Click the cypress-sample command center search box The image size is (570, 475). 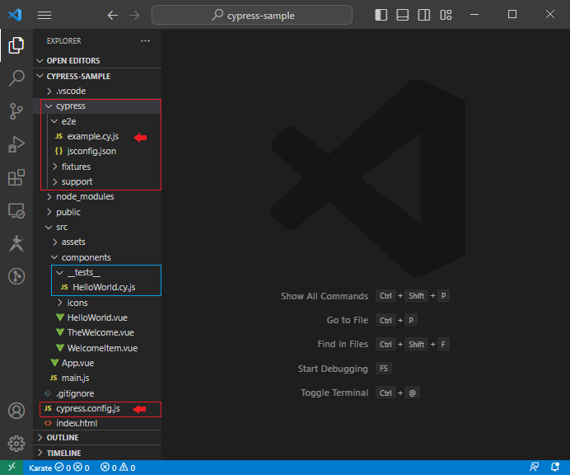point(252,15)
